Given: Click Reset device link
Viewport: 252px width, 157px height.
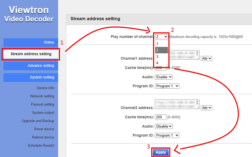Looking at the screenshot, I should coord(44,129).
